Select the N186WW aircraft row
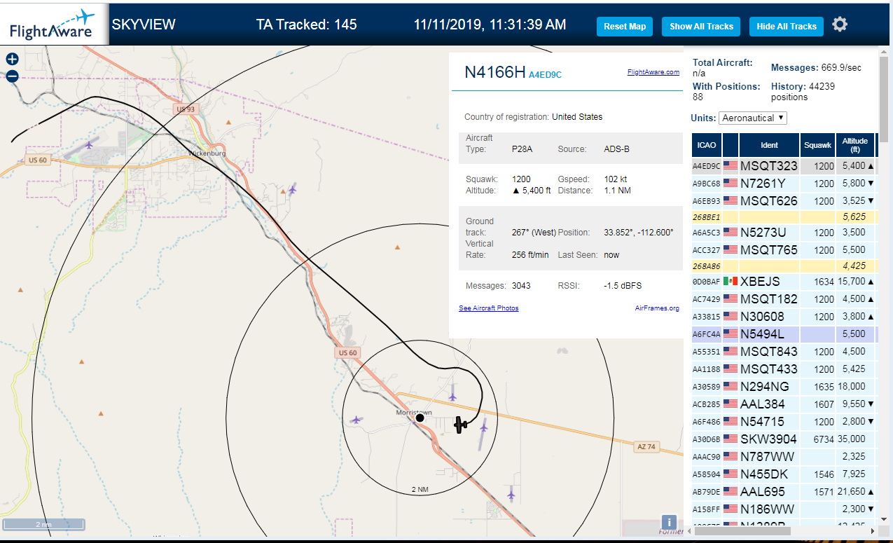Viewport: 893px width, 543px height. point(784,509)
